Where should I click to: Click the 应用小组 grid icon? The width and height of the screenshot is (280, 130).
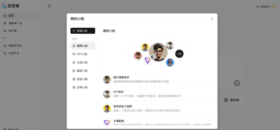click(74, 87)
